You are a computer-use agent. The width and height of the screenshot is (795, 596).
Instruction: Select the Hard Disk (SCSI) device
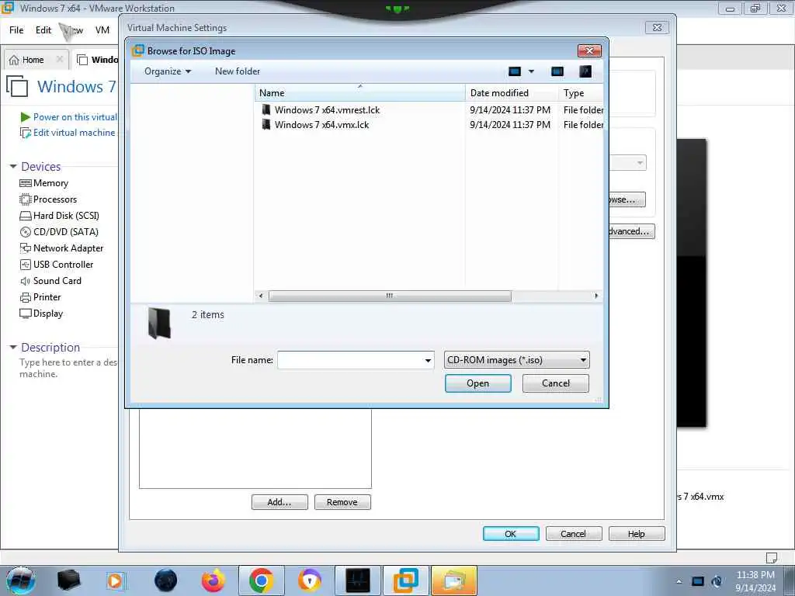tap(59, 216)
